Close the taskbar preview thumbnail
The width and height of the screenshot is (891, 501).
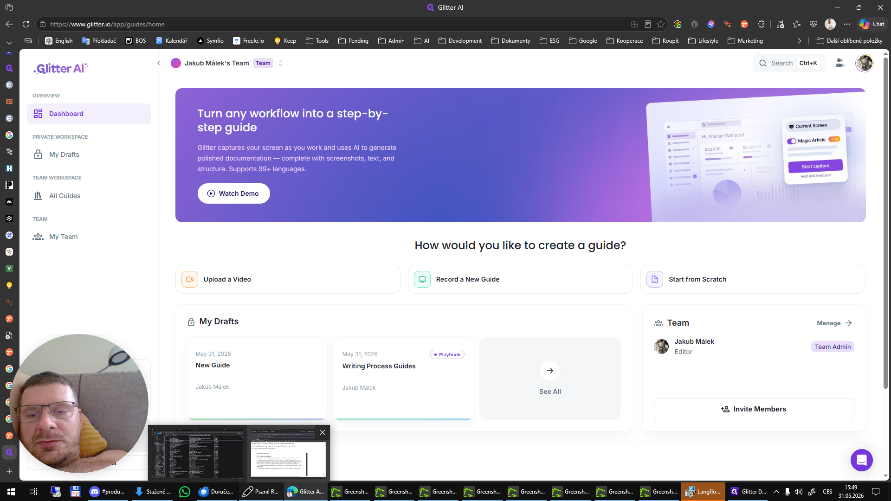pos(323,432)
